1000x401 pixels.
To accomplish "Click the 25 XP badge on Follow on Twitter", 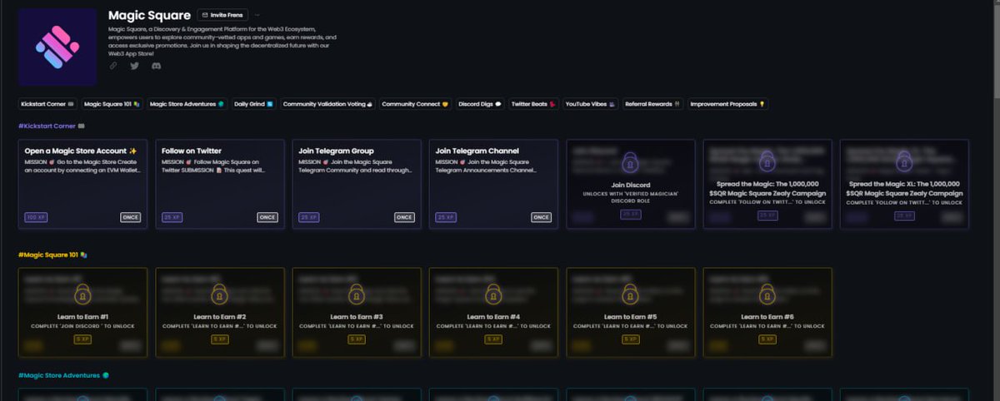I will (x=172, y=217).
